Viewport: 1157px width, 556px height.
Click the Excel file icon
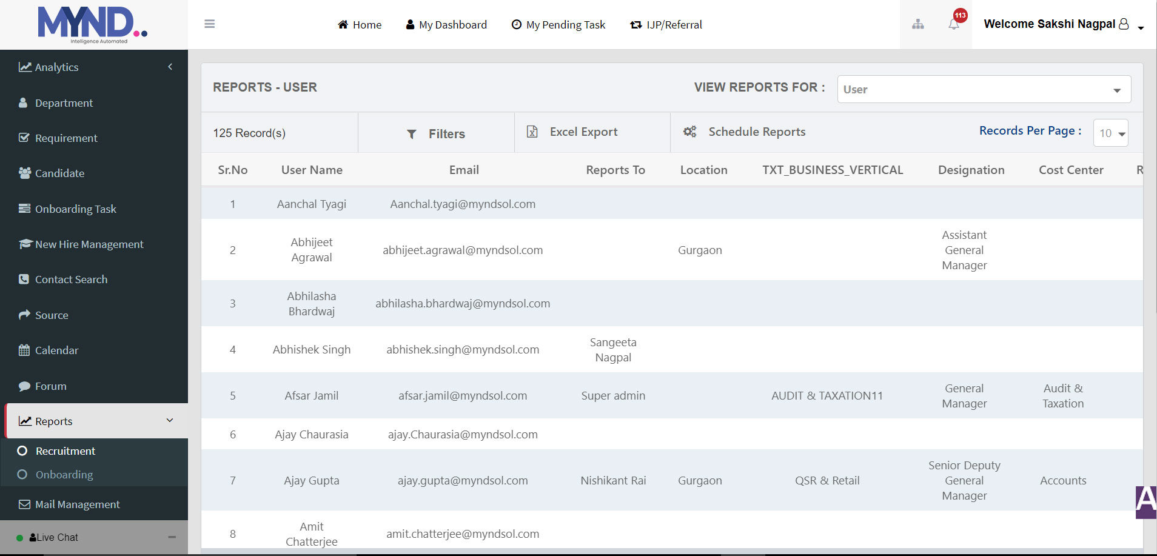point(532,132)
